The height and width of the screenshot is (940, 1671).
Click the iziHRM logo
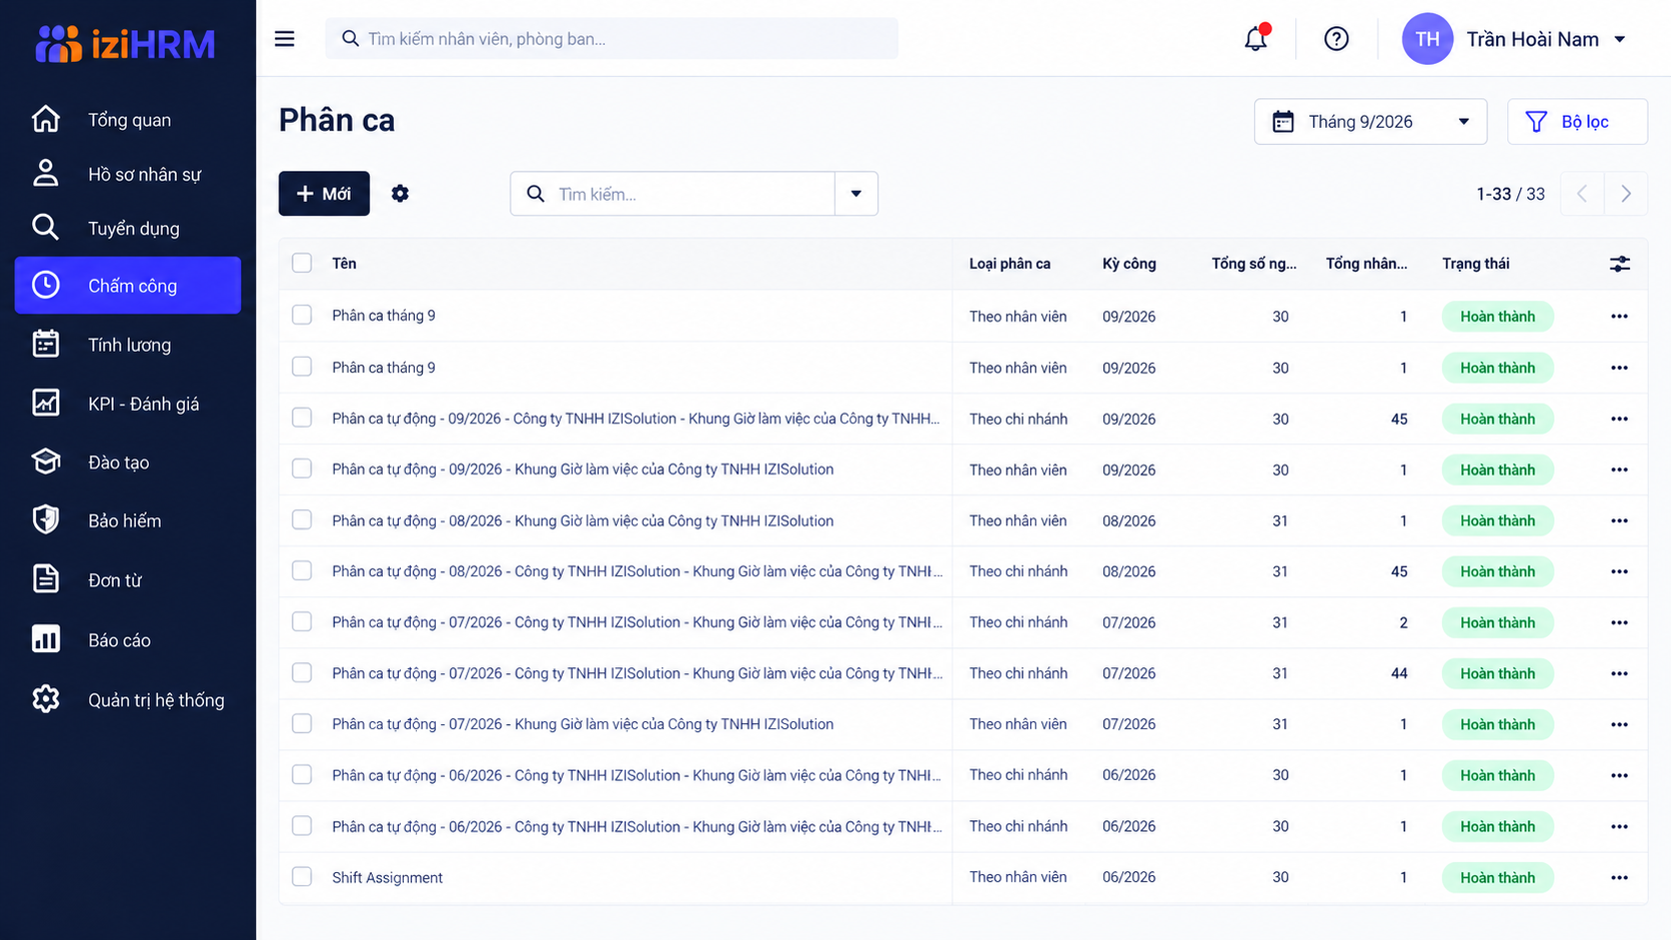pos(126,43)
